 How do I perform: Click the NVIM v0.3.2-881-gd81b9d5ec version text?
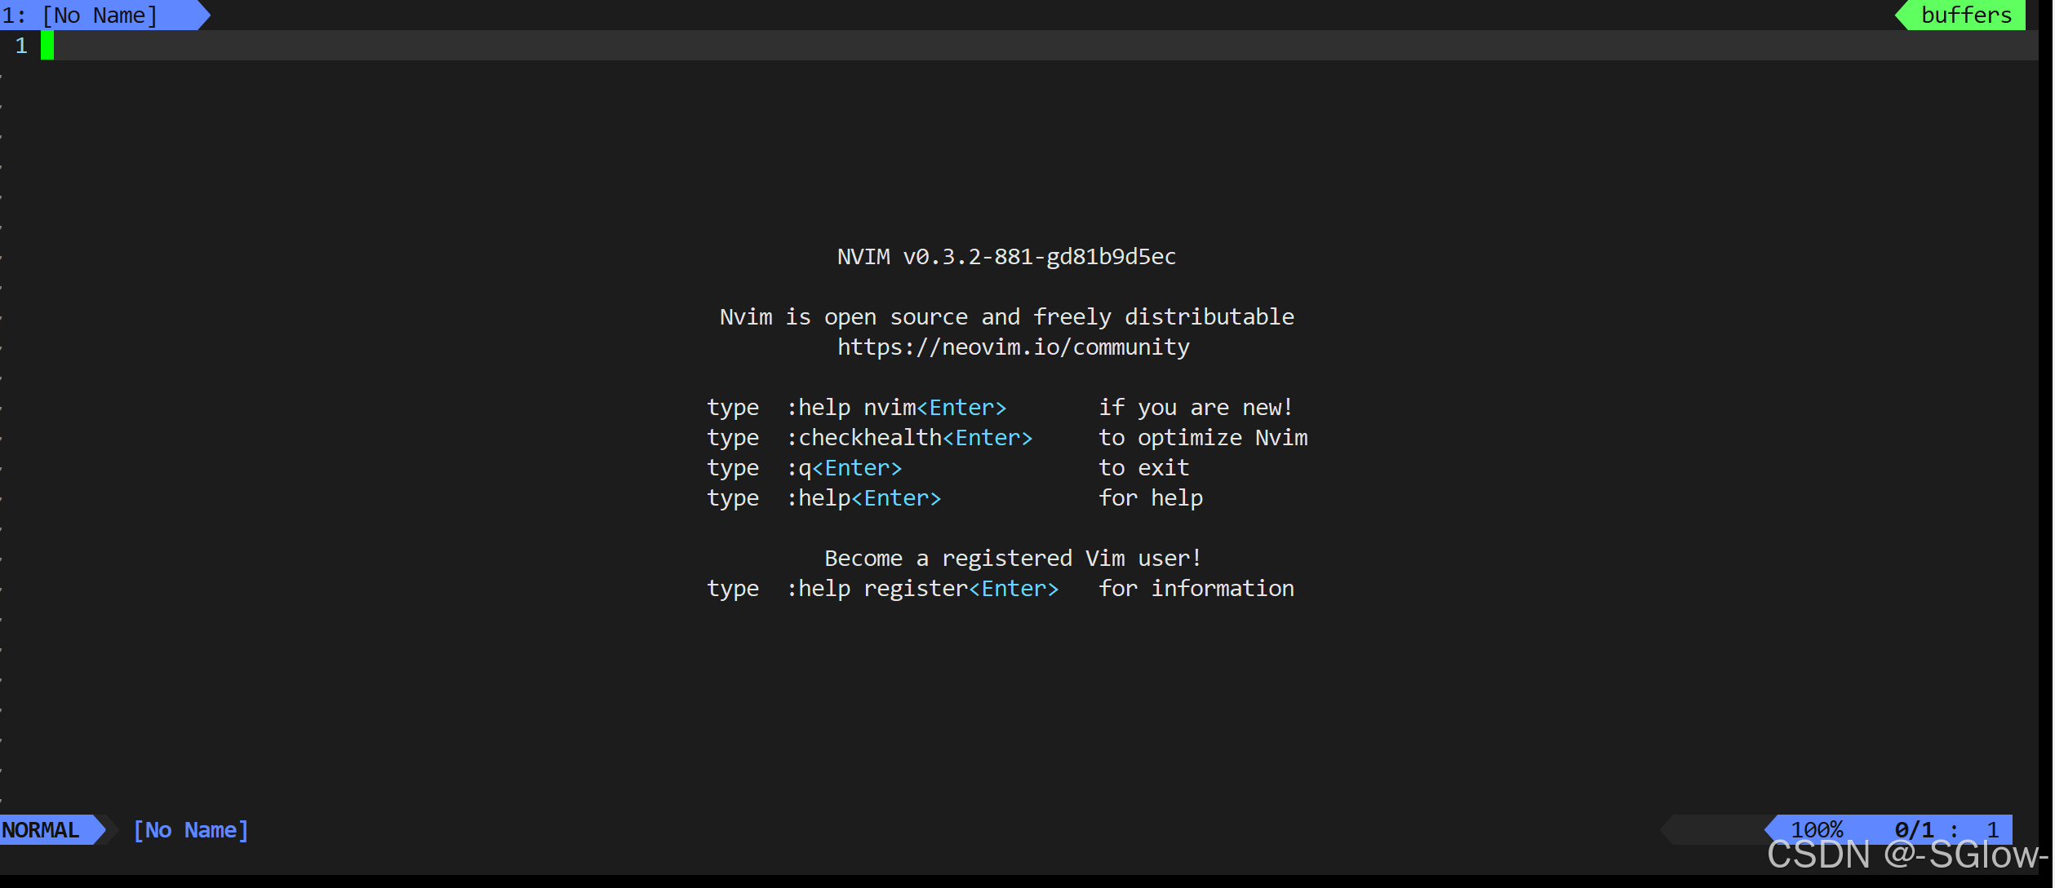click(x=1006, y=257)
